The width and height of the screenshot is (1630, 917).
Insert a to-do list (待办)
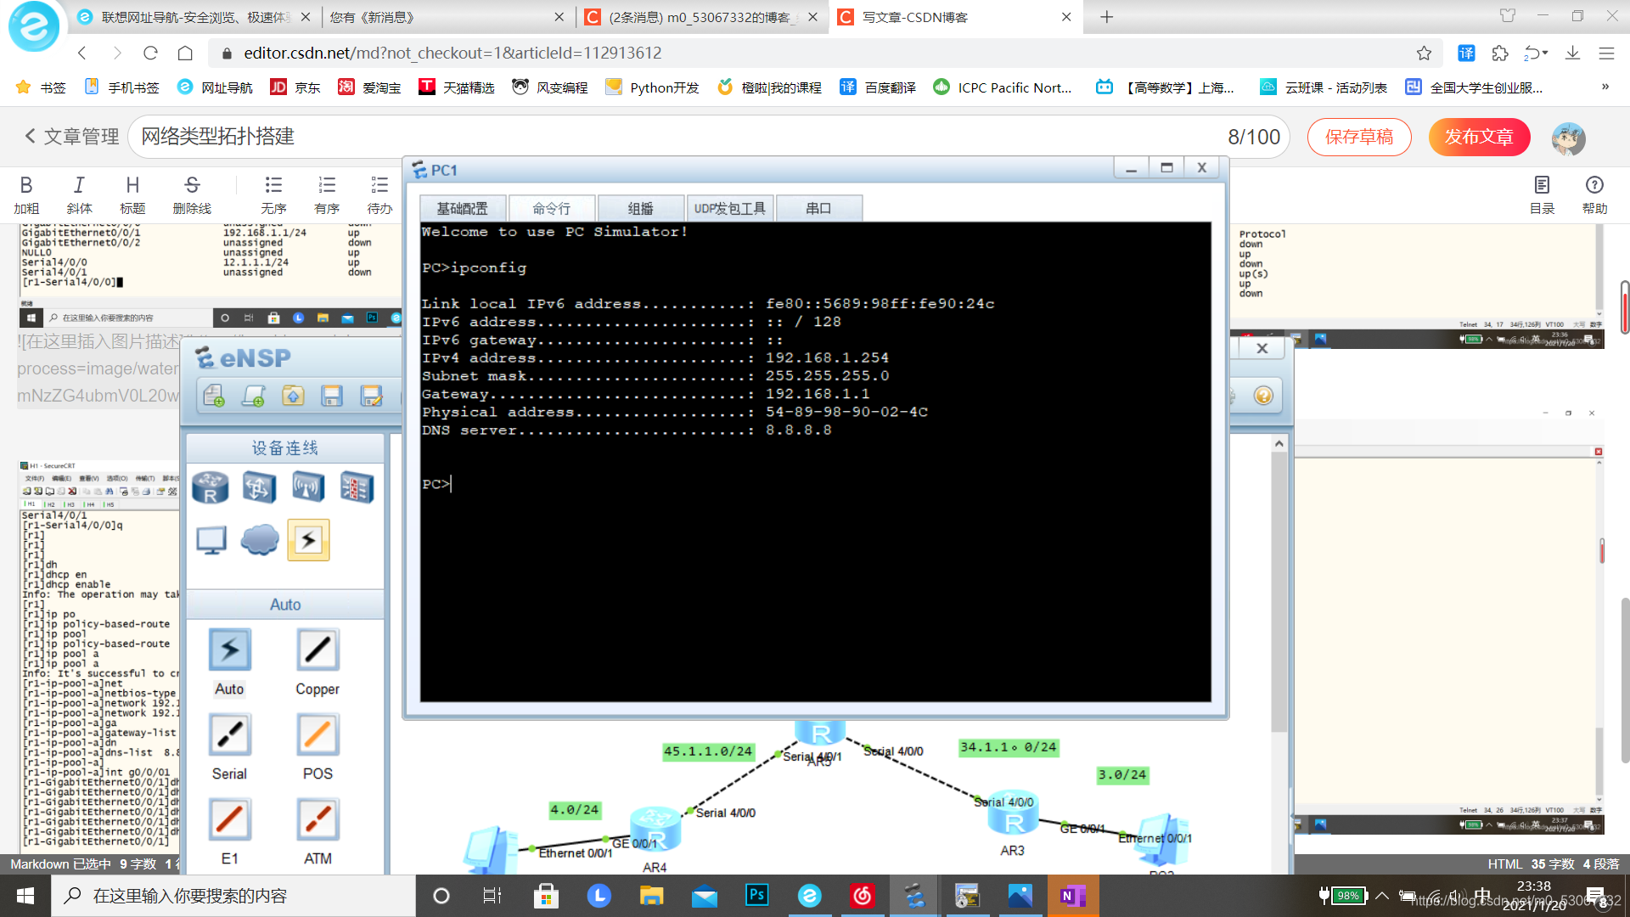tap(379, 194)
